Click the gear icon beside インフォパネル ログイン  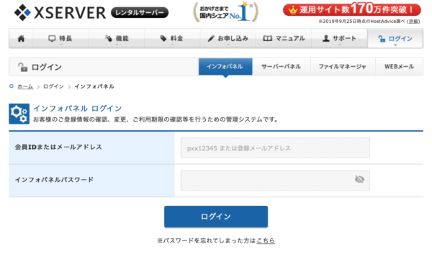tap(19, 114)
